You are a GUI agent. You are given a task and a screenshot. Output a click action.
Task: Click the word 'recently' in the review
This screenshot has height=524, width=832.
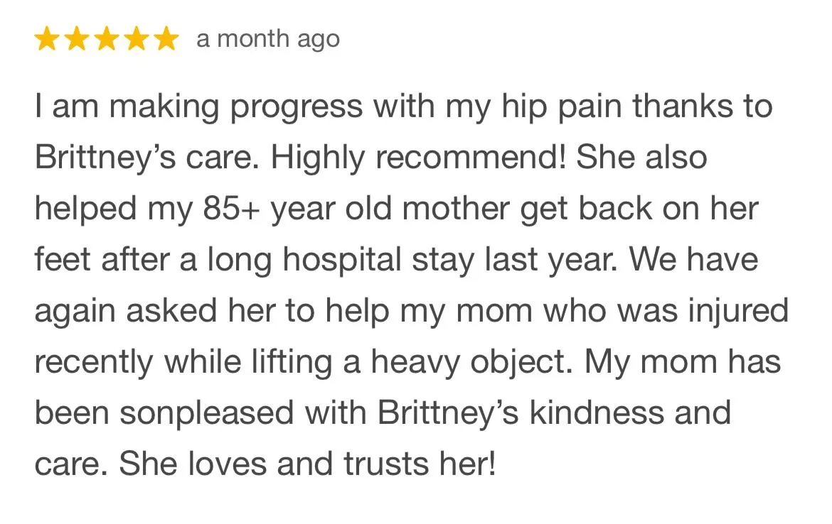tap(93, 363)
